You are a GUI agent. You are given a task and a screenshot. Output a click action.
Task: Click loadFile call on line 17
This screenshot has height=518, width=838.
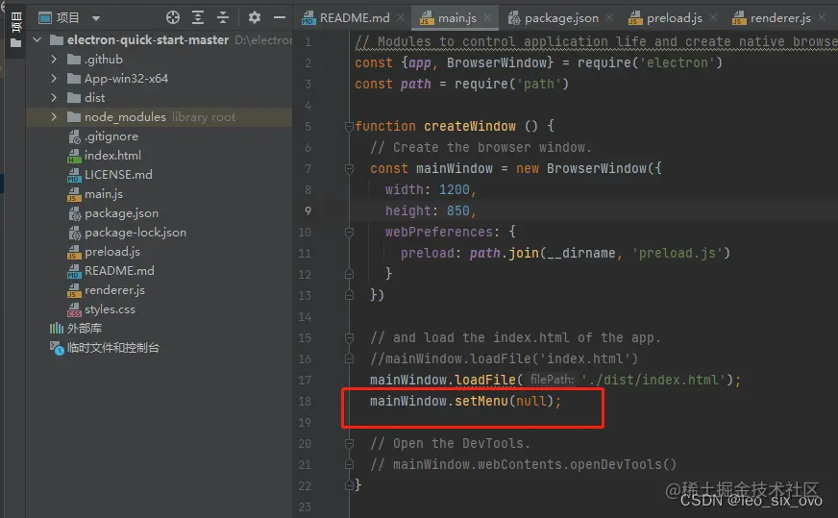(x=484, y=380)
